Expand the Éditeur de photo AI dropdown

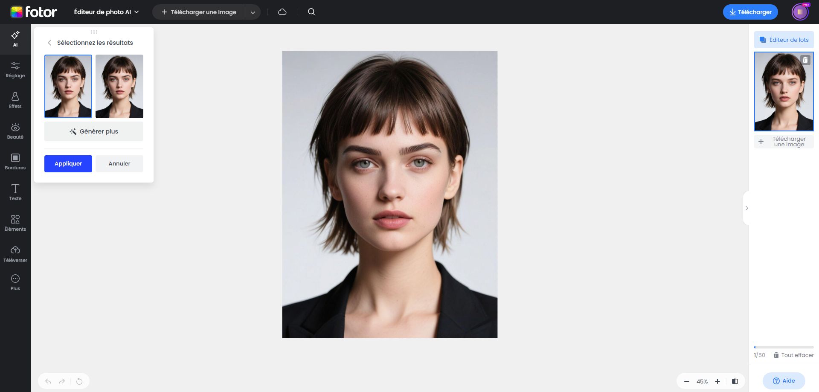[x=106, y=12]
